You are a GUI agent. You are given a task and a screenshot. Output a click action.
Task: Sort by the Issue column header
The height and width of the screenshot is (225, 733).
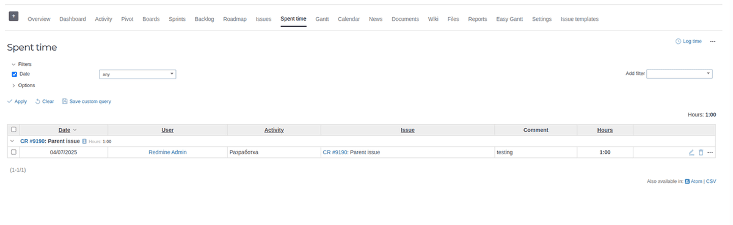(x=407, y=130)
